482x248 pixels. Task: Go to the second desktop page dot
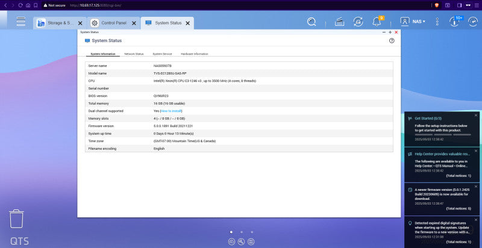click(x=242, y=232)
